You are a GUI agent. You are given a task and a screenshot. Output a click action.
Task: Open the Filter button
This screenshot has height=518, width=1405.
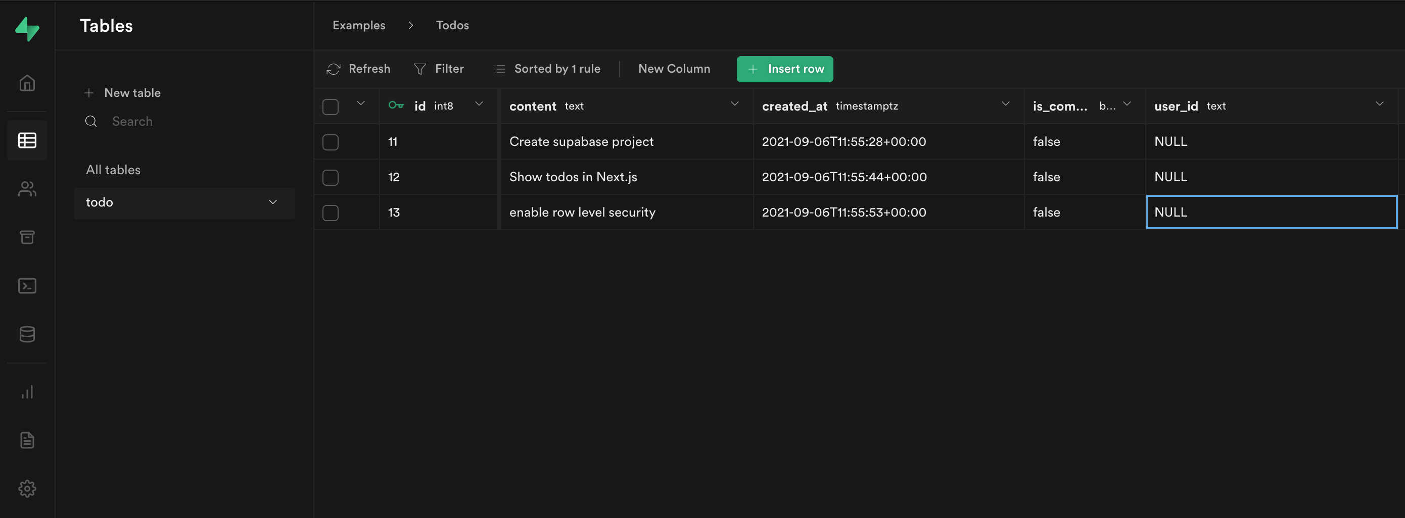[439, 69]
